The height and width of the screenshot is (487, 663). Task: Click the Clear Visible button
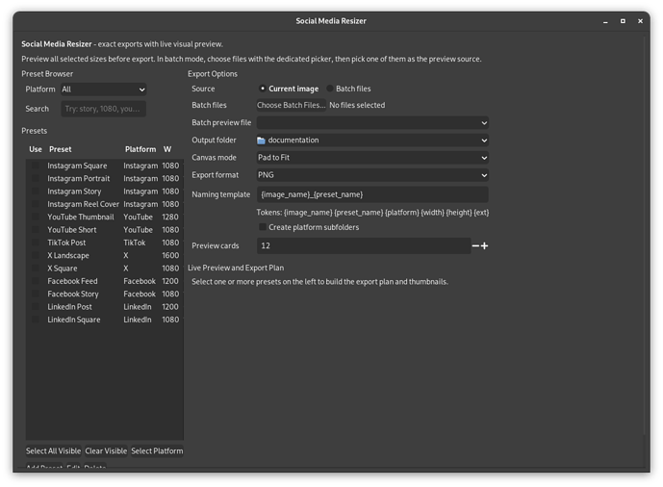point(106,450)
